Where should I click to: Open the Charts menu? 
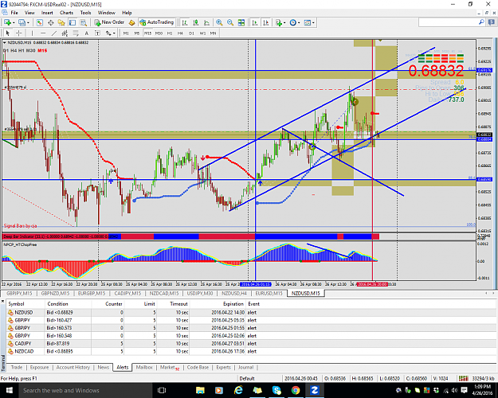(66, 13)
